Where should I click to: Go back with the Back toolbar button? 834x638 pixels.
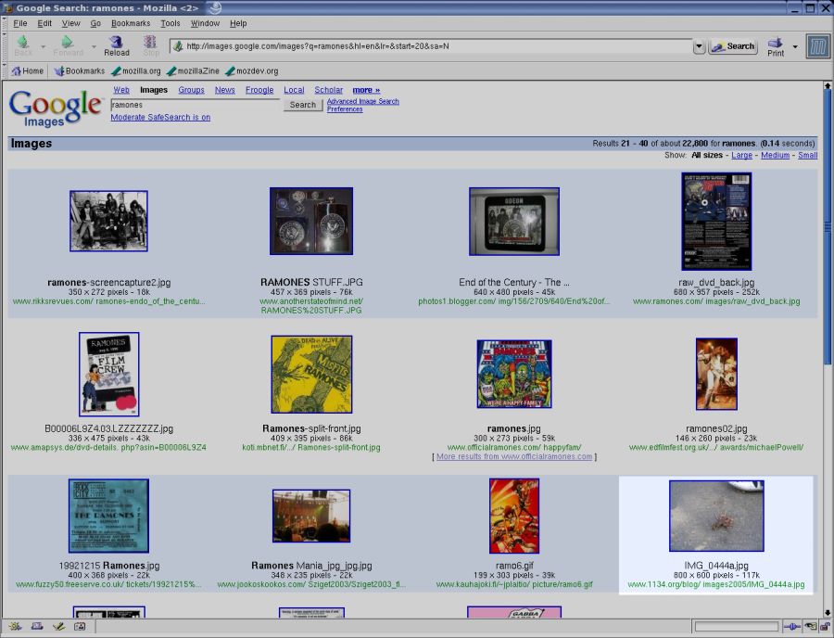[23, 45]
